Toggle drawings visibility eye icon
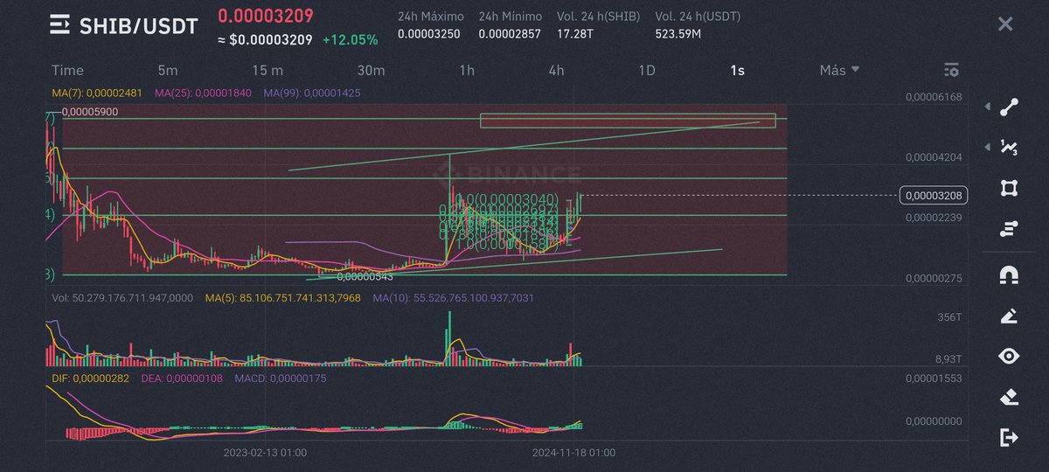This screenshot has height=472, width=1049. click(x=1009, y=356)
